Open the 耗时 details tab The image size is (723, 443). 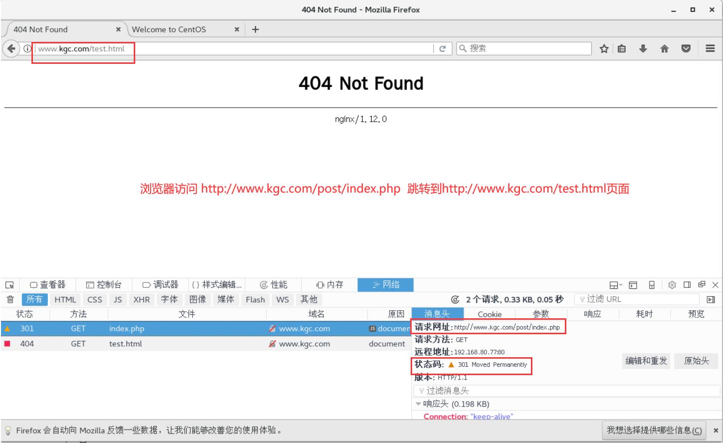[644, 314]
